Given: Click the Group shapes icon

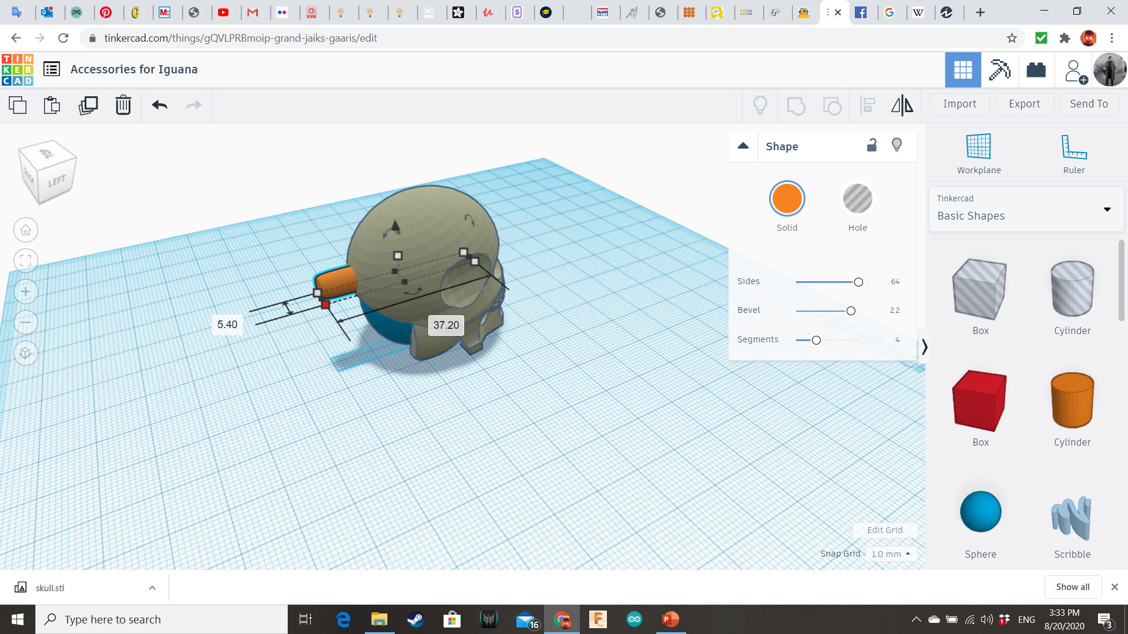Looking at the screenshot, I should pos(796,106).
